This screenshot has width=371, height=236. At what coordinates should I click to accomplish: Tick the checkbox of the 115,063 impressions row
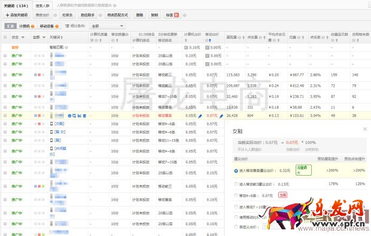[5, 75]
